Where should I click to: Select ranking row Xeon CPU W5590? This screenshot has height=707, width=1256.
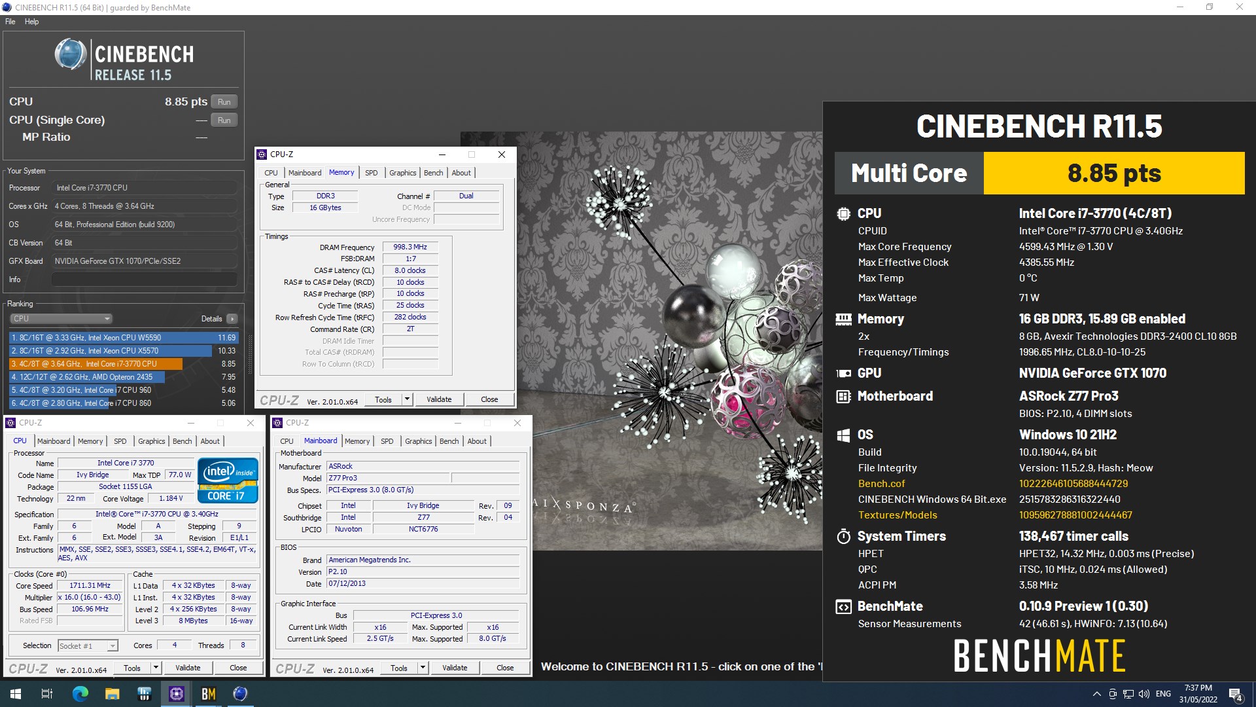(x=124, y=338)
